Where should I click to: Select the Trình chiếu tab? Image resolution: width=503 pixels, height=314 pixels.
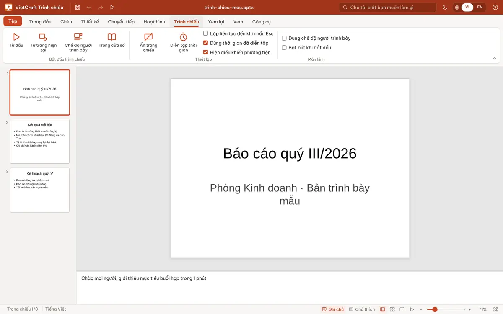click(x=187, y=22)
